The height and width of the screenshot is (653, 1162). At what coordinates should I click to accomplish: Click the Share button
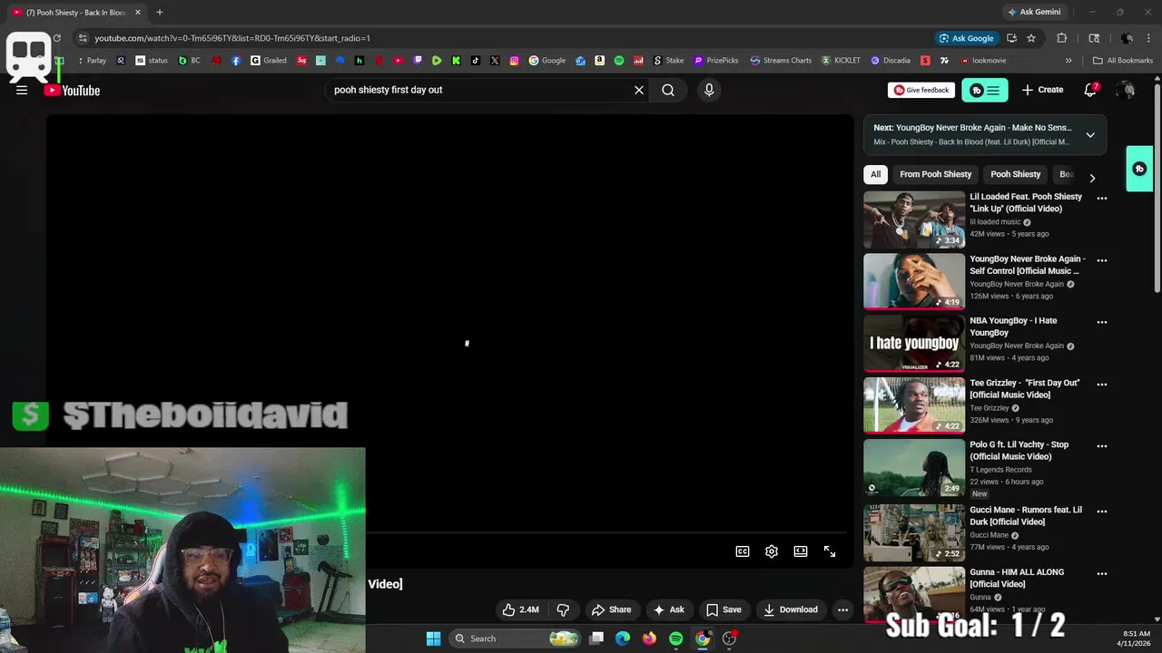[x=611, y=609]
